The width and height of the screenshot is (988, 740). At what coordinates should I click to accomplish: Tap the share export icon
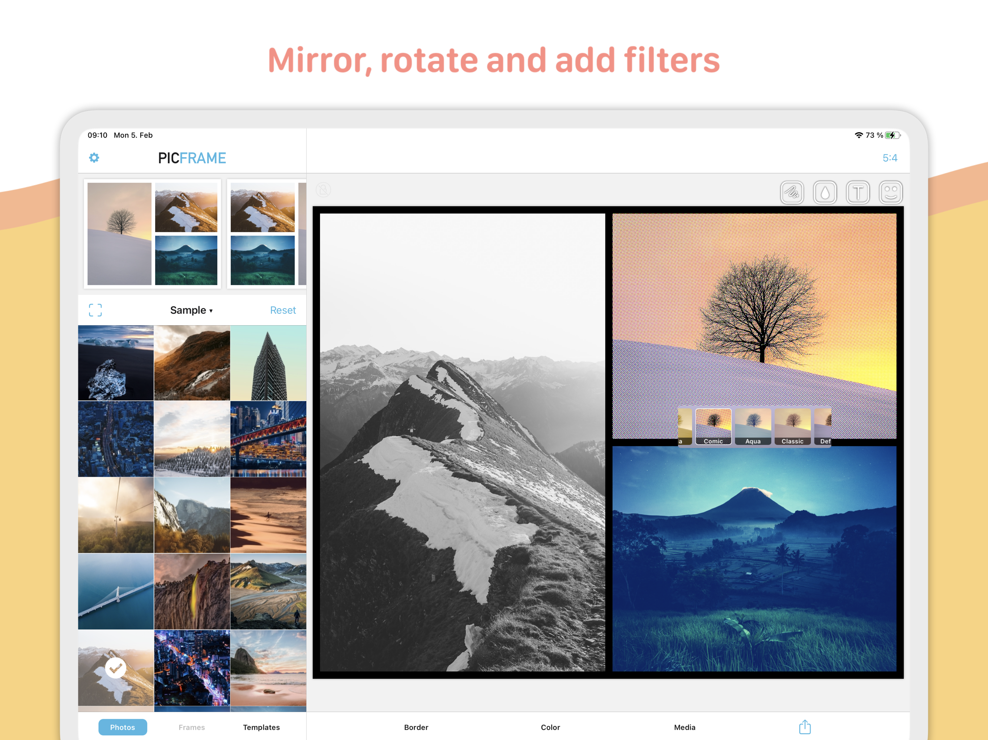click(x=804, y=727)
